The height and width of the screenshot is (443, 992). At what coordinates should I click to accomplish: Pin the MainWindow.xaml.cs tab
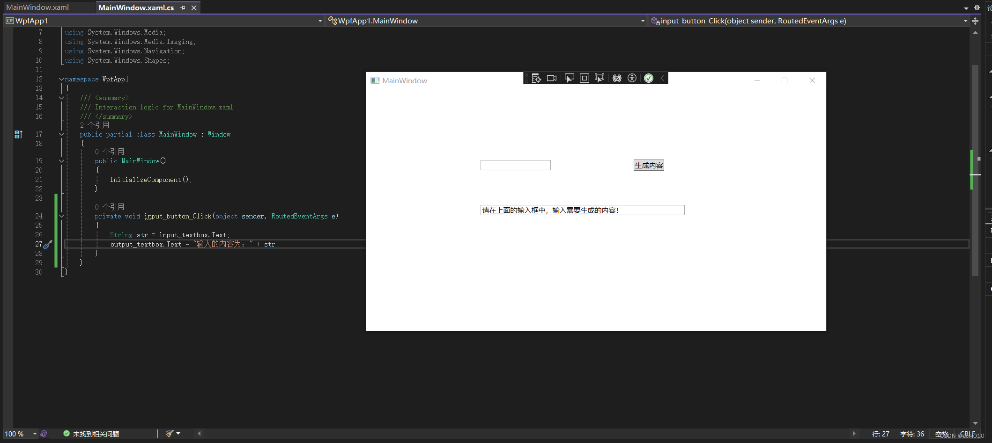pos(183,7)
